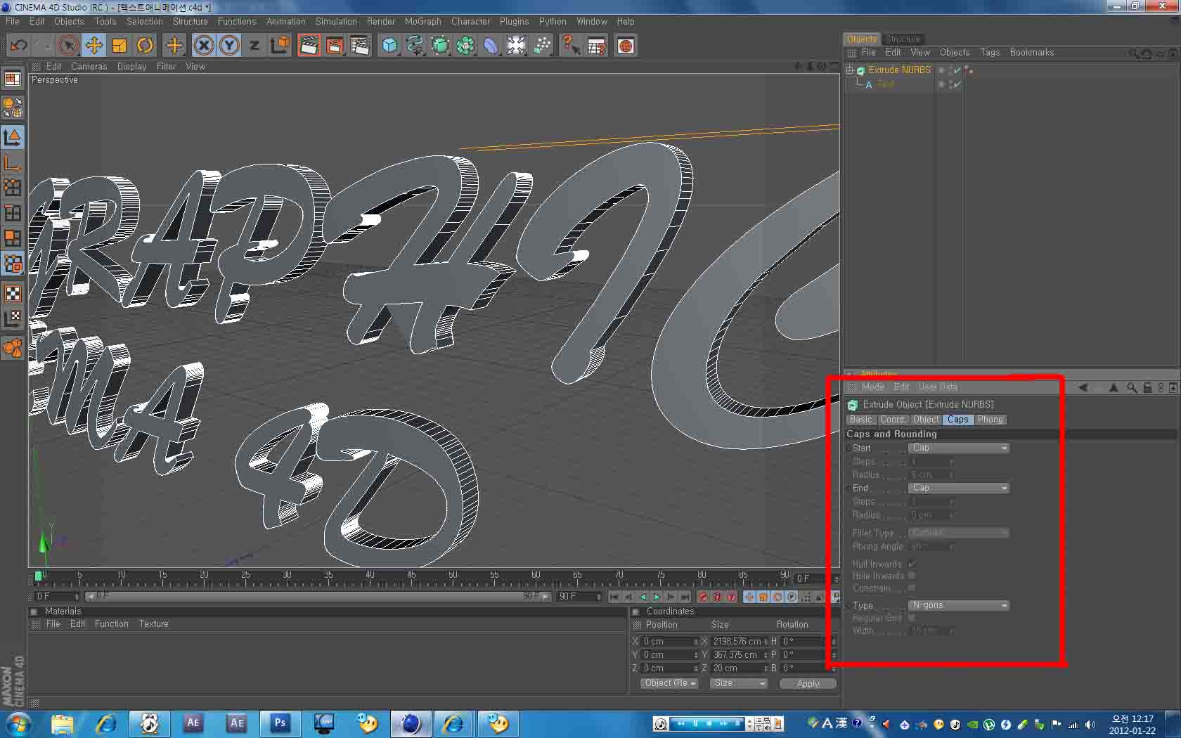Image resolution: width=1181 pixels, height=738 pixels.
Task: Collapse the Extrude NURBS tree item
Action: click(x=849, y=70)
